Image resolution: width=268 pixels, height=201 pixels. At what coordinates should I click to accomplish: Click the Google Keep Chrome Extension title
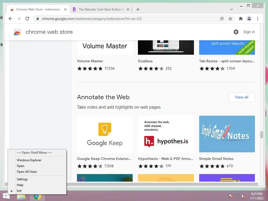pyautogui.click(x=104, y=159)
